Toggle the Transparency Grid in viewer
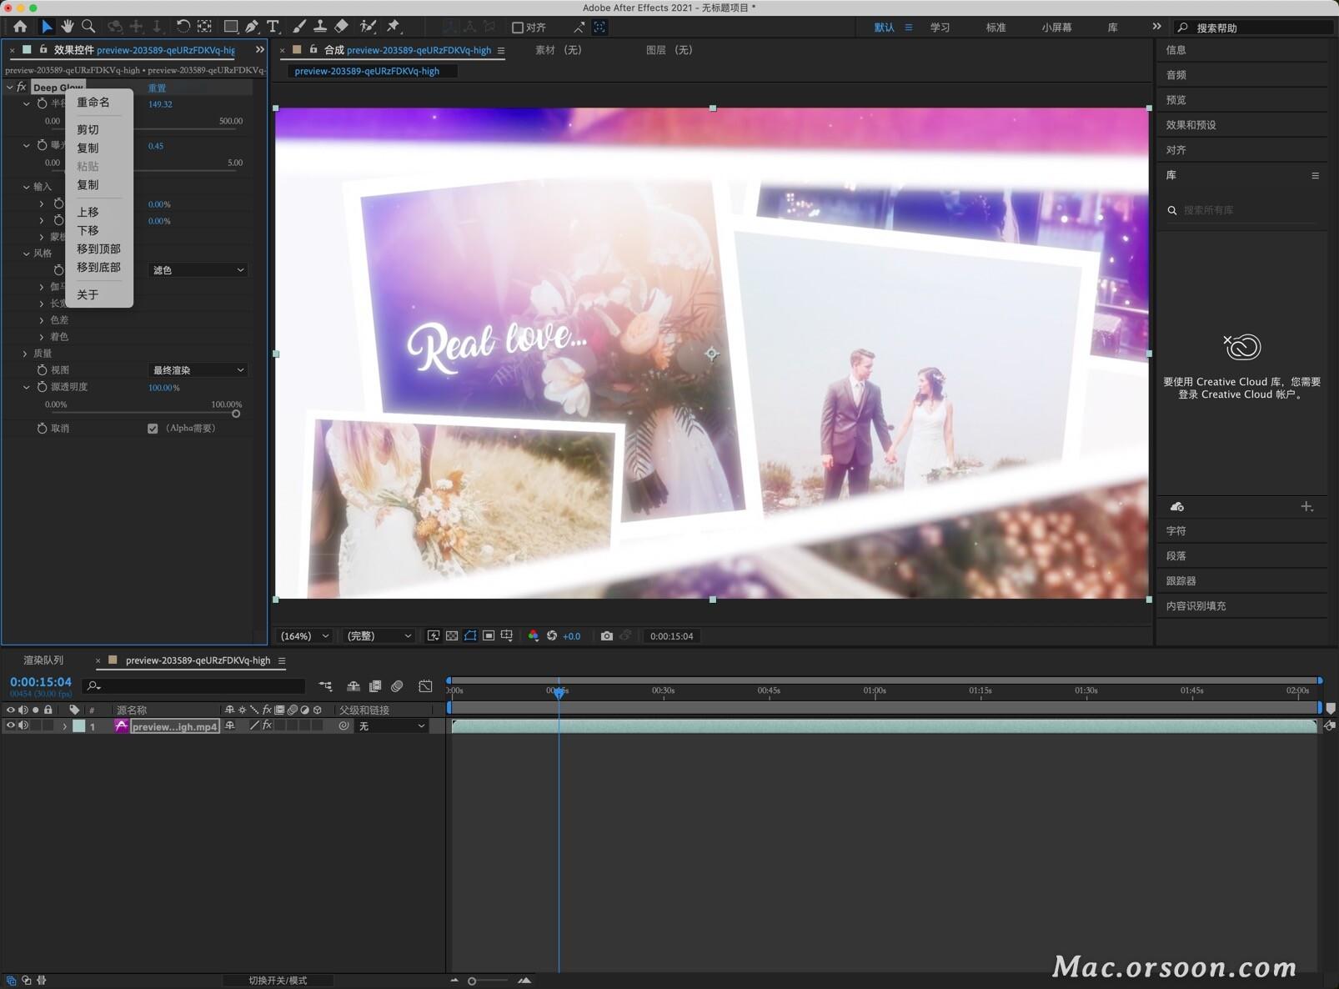Screen dimensions: 1339x989 click(x=452, y=636)
